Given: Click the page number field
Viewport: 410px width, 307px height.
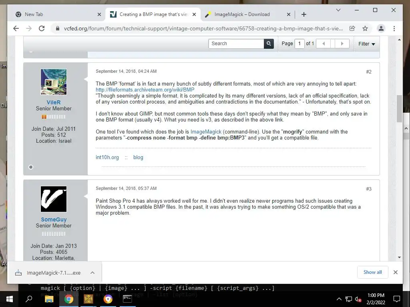Looking at the screenshot, I should (x=299, y=44).
